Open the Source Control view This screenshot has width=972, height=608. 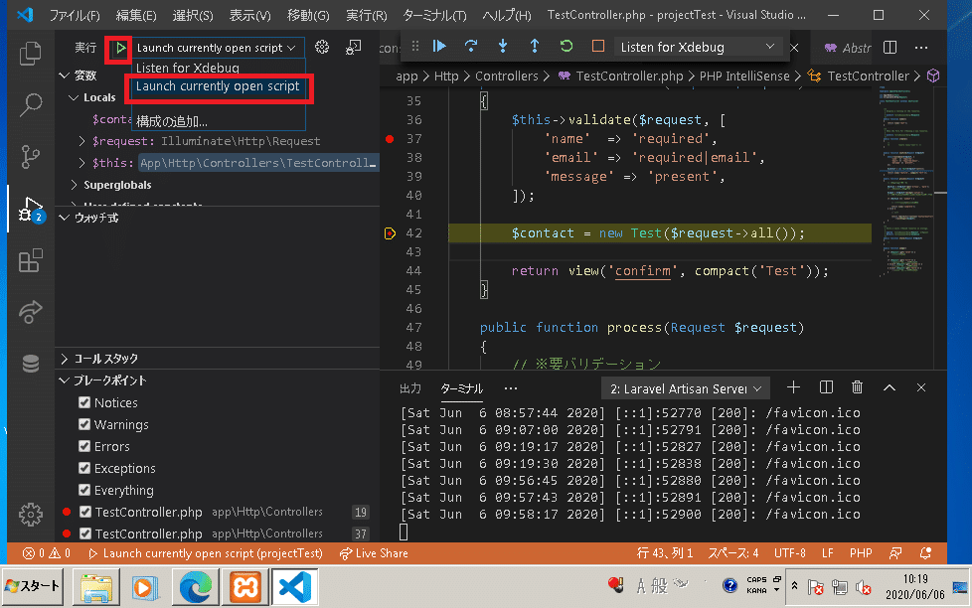31,157
